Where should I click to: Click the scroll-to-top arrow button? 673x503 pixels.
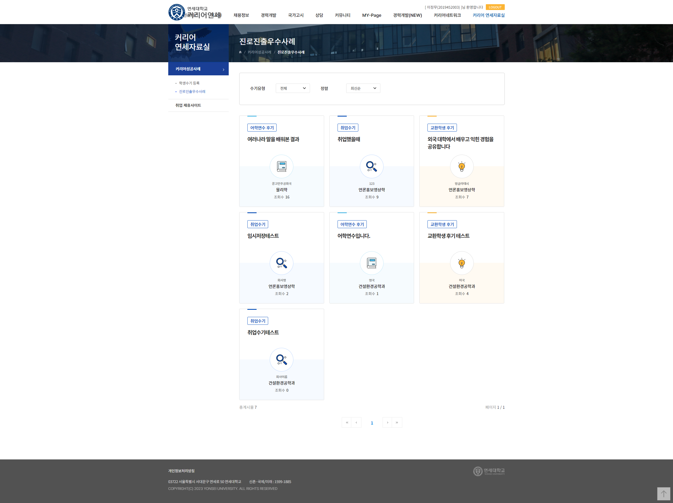663,494
